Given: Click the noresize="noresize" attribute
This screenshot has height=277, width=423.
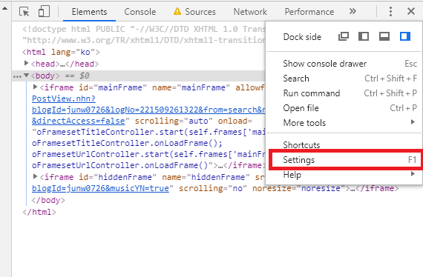Looking at the screenshot, I should pos(299,188).
